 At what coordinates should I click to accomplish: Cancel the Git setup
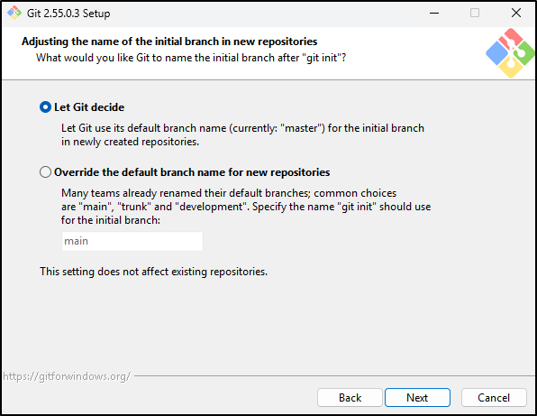494,397
